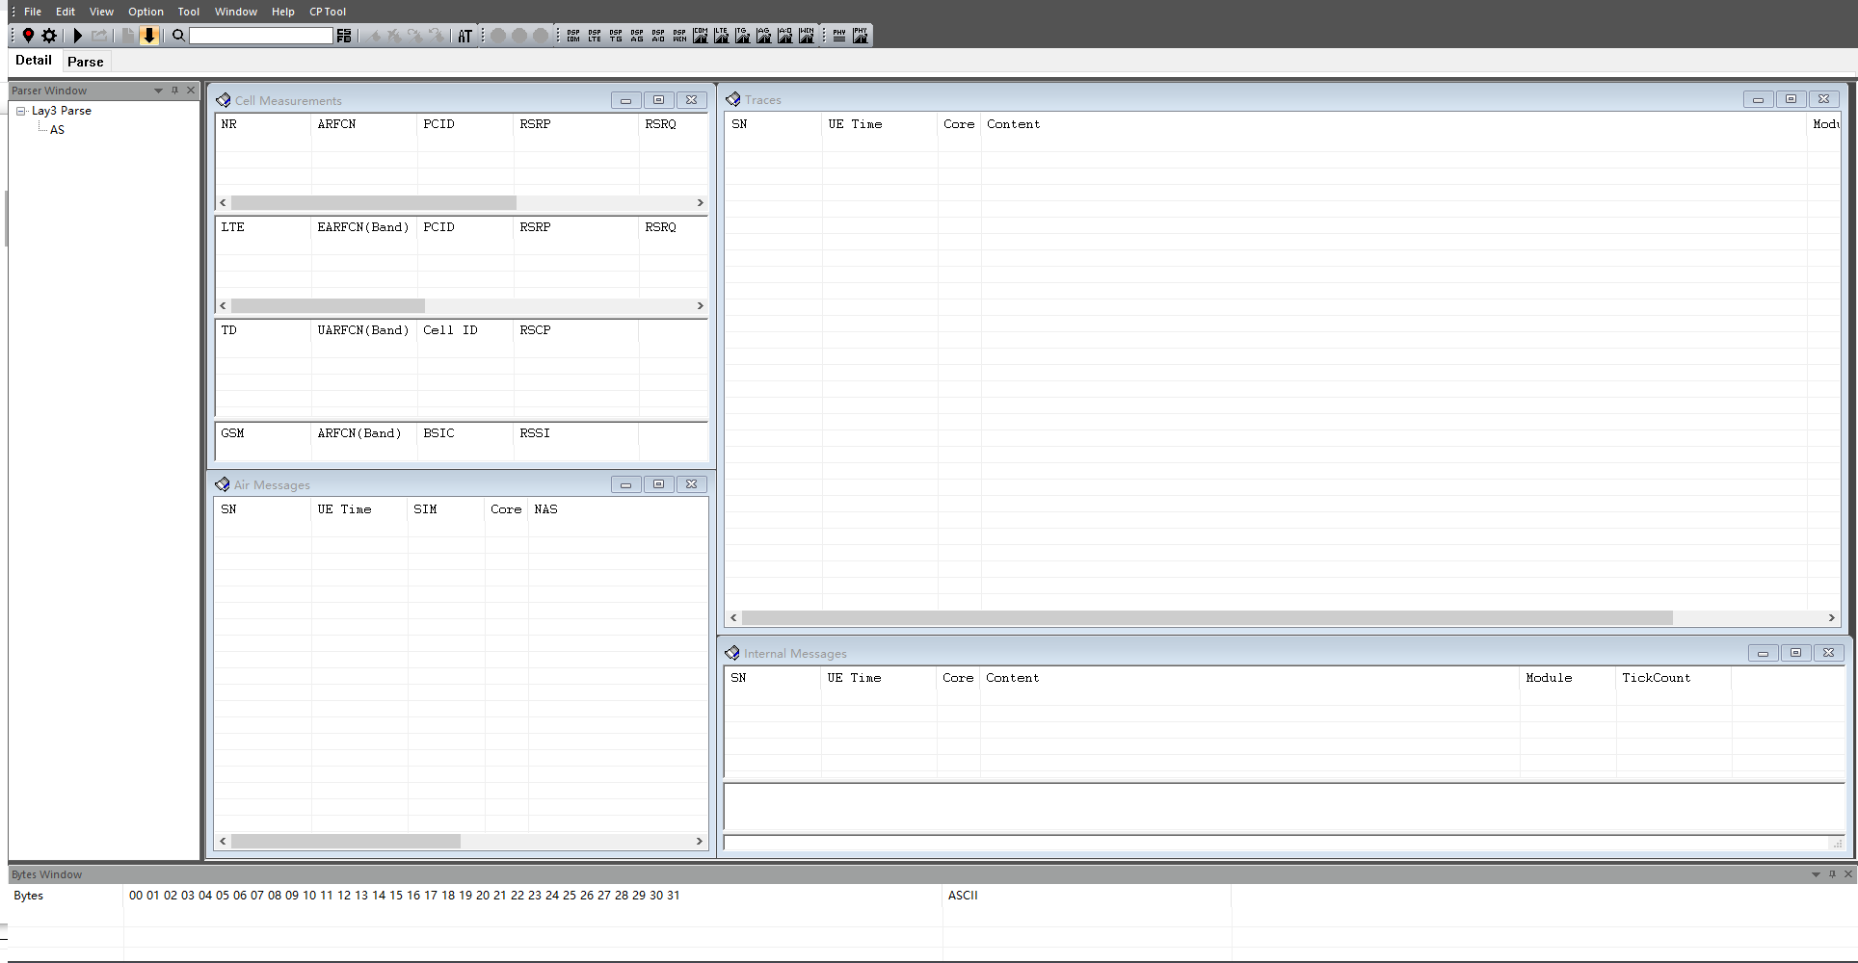Image resolution: width=1858 pixels, height=963 pixels.
Task: Click the Traces horizontal scrollbar thumb
Action: point(1207,618)
